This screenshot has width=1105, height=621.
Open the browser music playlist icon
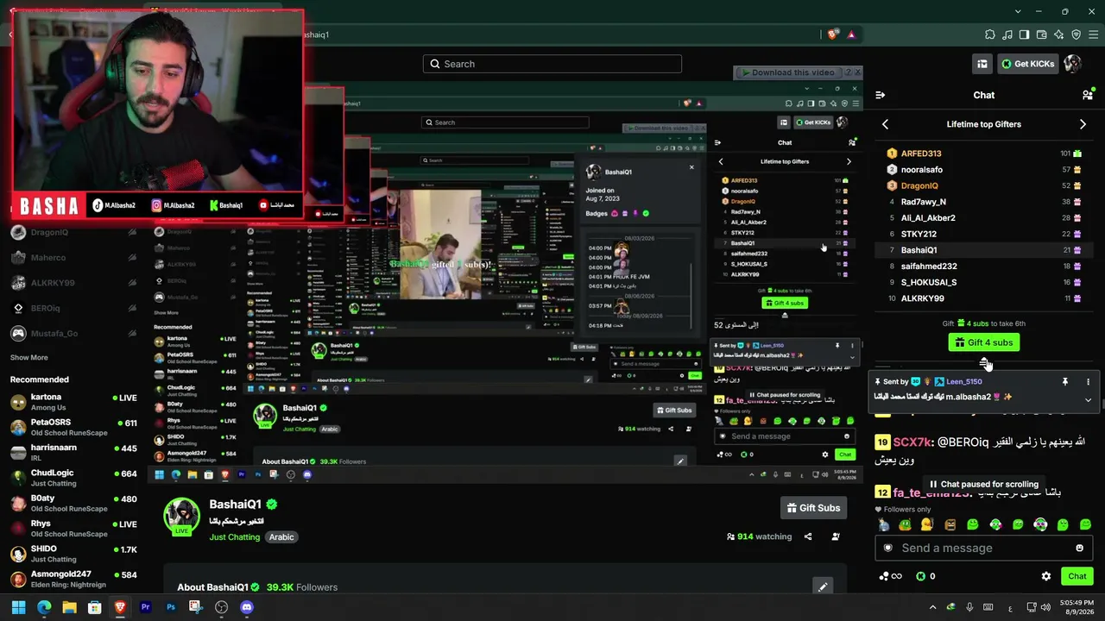1007,34
